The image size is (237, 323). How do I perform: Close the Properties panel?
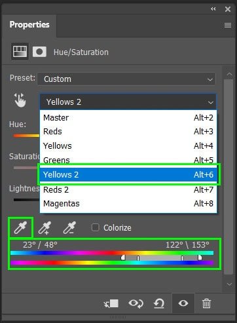pos(228,9)
